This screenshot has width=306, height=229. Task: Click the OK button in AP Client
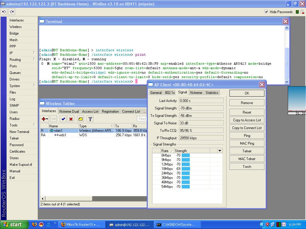tap(247, 93)
